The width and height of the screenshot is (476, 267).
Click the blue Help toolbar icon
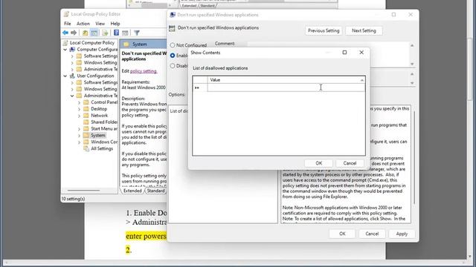point(116,33)
